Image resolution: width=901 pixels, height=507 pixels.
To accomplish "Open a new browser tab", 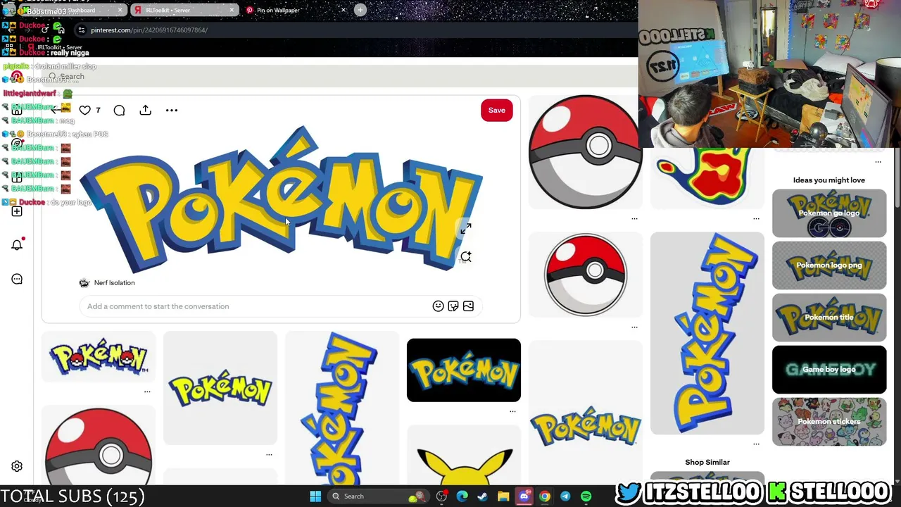I will pos(360,10).
